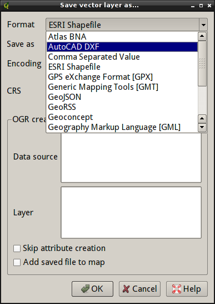Choose AutoCAD DXF from format list

tap(122, 47)
